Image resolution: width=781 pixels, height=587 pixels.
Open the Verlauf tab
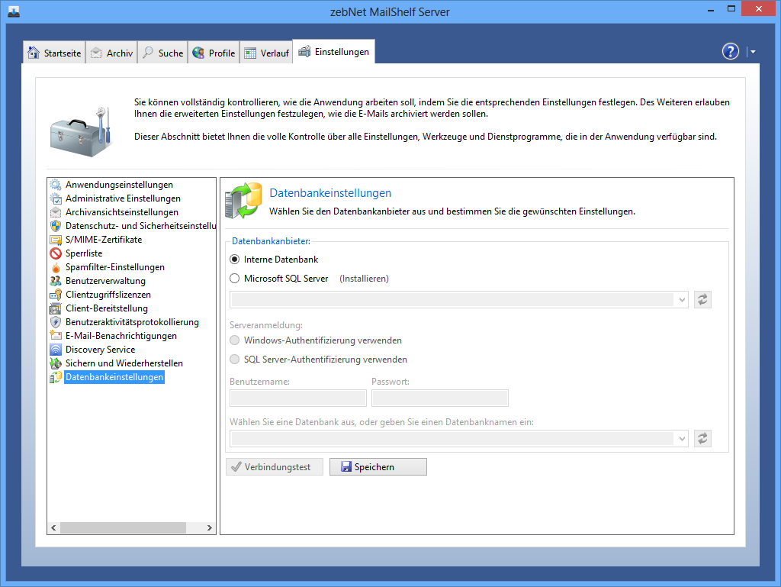[x=266, y=53]
